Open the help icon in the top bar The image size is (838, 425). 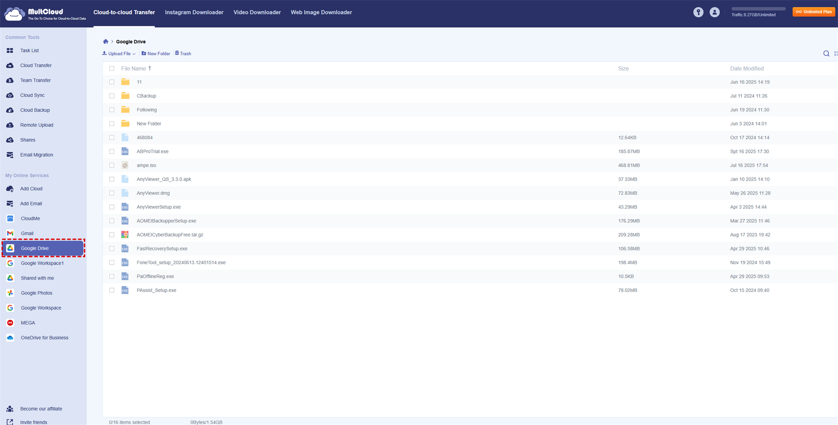click(x=698, y=12)
